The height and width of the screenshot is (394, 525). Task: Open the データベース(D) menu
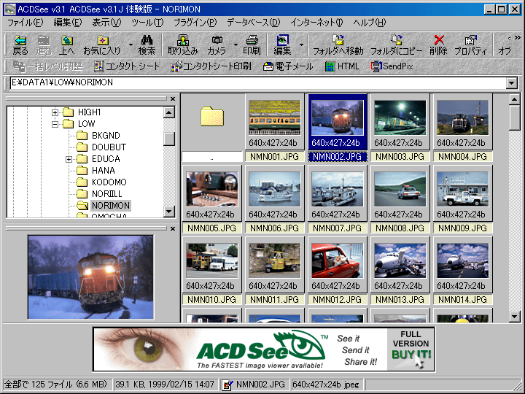(x=254, y=23)
